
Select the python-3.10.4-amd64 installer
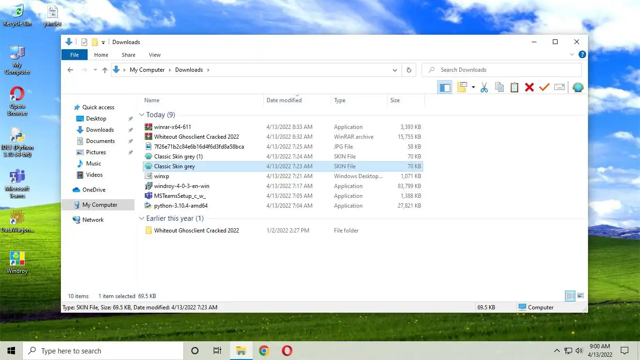pos(283,206)
